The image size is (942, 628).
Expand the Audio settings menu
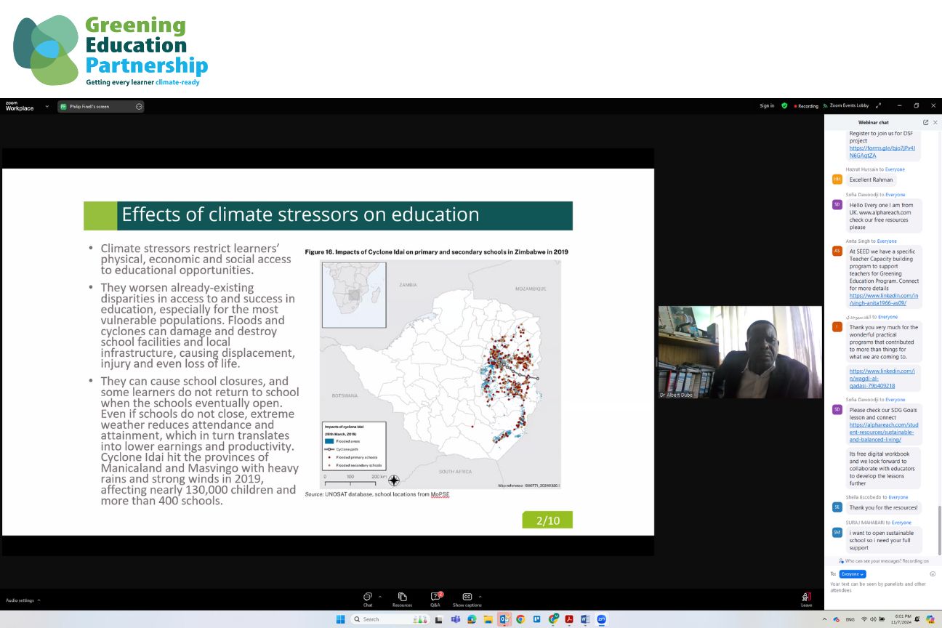click(39, 600)
